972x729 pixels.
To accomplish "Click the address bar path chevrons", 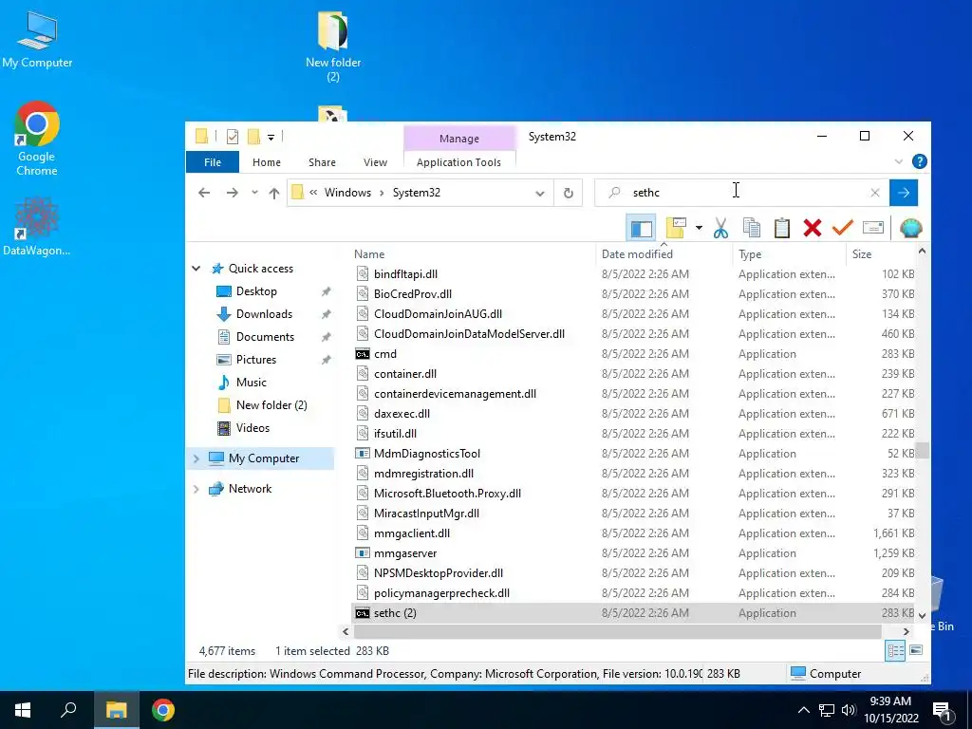I will 313,193.
